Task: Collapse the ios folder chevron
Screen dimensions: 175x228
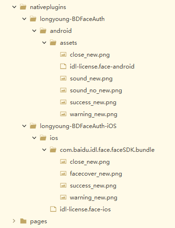Action: 34,138
